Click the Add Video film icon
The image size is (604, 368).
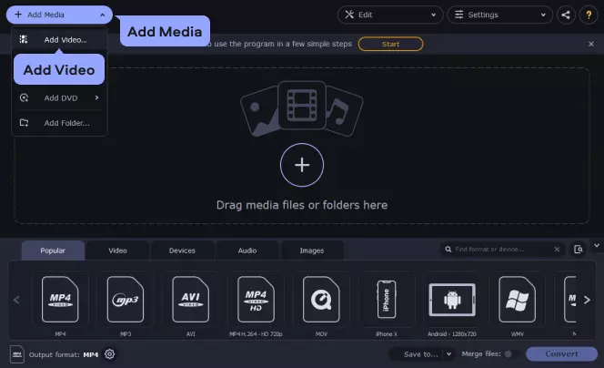tap(24, 39)
